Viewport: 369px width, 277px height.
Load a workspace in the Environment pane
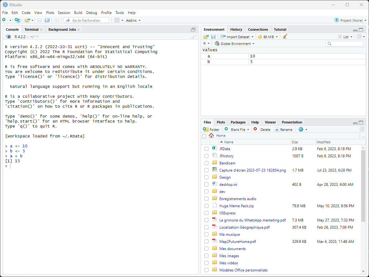206,37
